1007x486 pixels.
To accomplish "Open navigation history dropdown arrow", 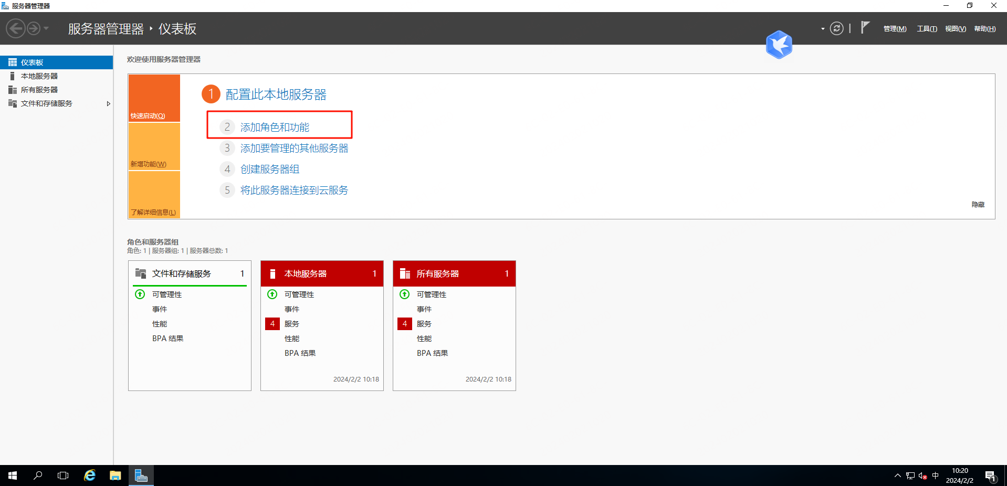I will (46, 28).
